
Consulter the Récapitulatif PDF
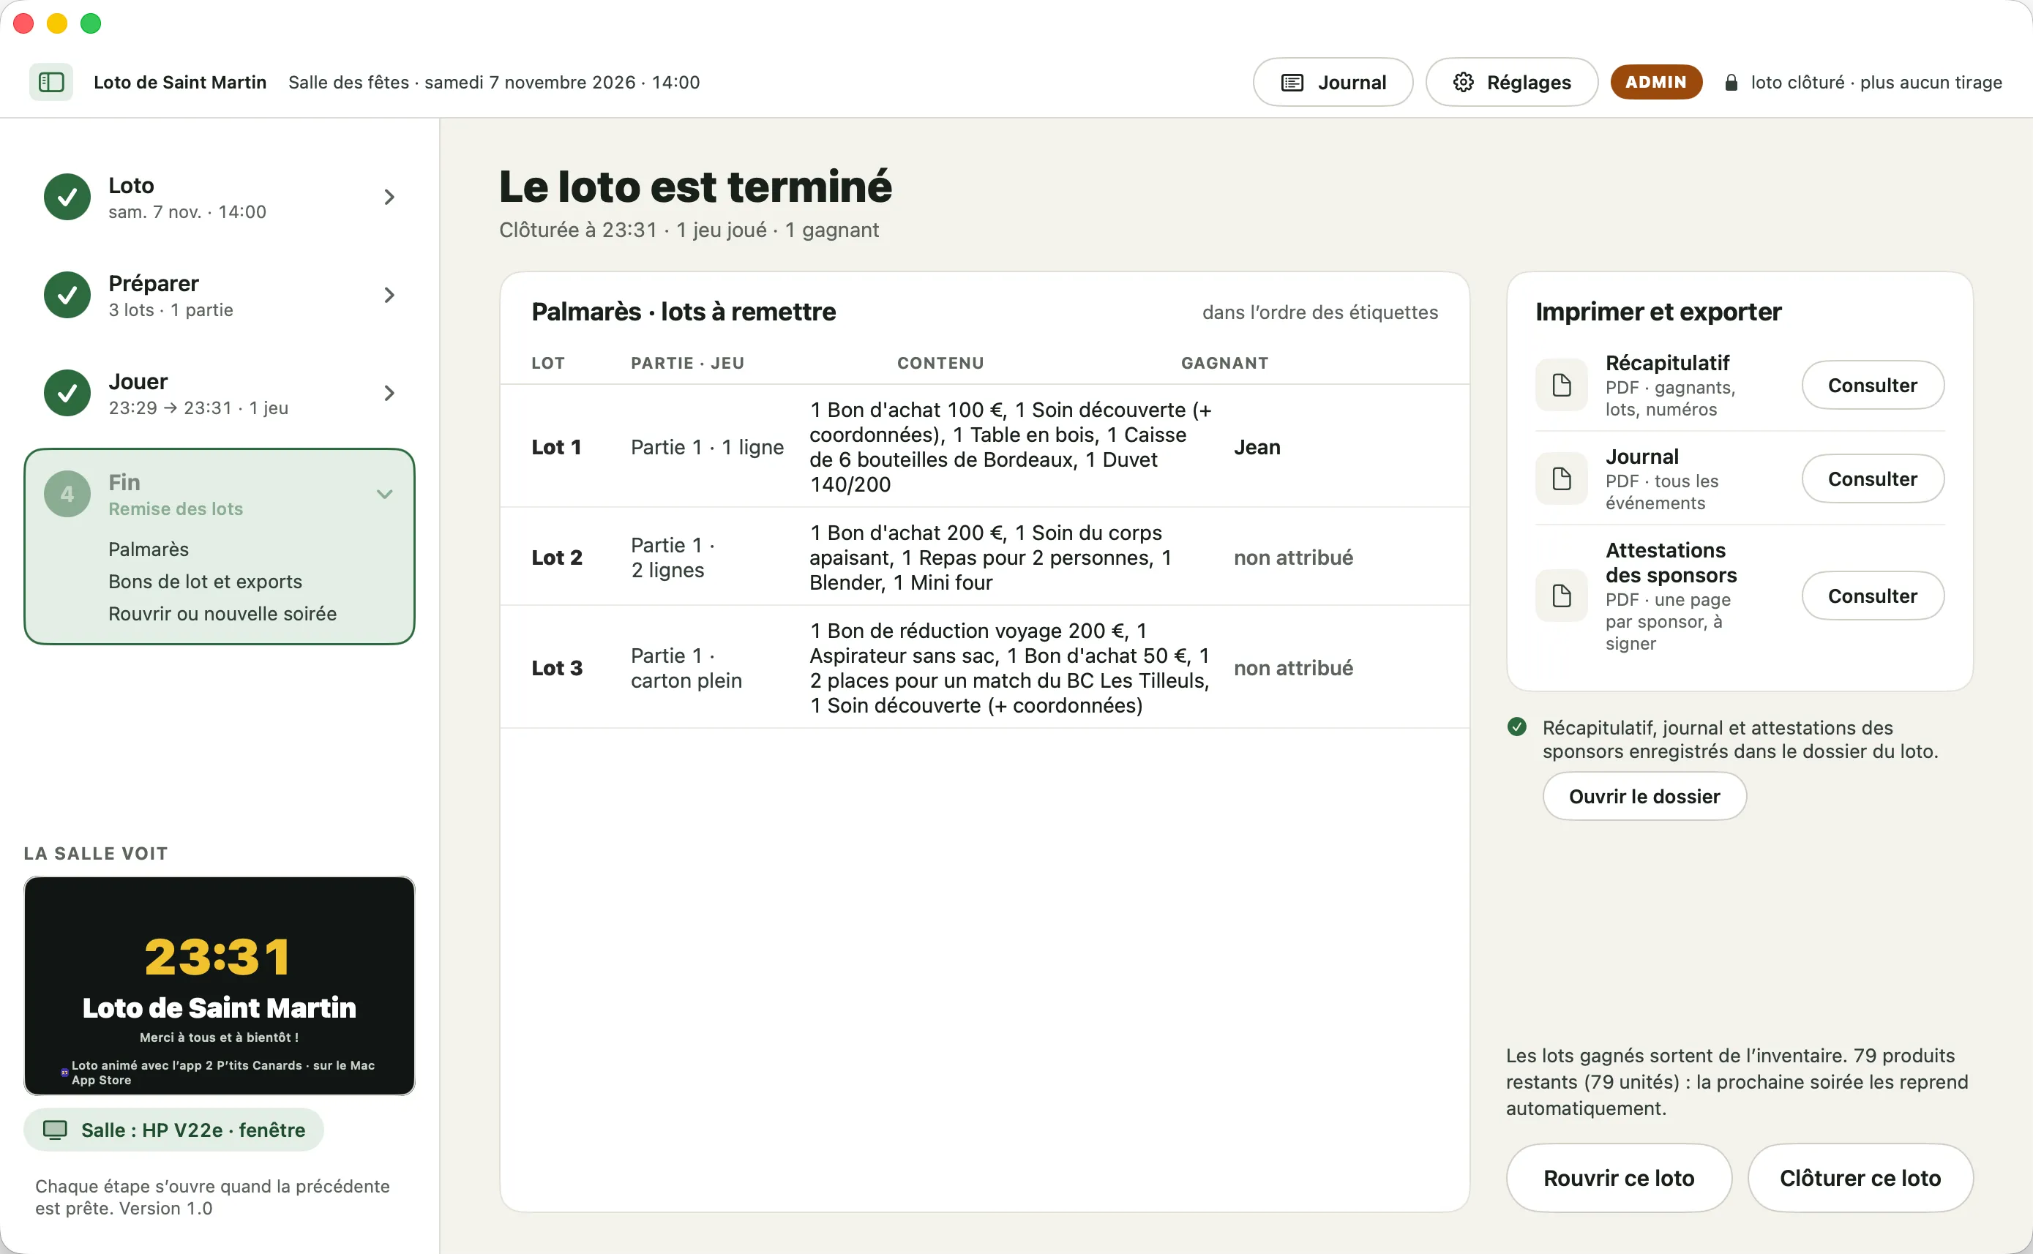click(1872, 385)
